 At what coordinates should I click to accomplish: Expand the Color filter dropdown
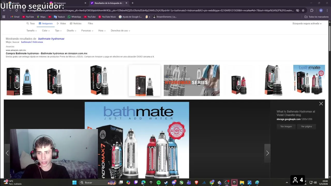pyautogui.click(x=46, y=30)
